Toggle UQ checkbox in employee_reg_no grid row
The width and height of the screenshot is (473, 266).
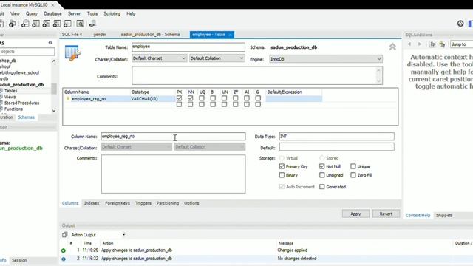[x=202, y=98]
